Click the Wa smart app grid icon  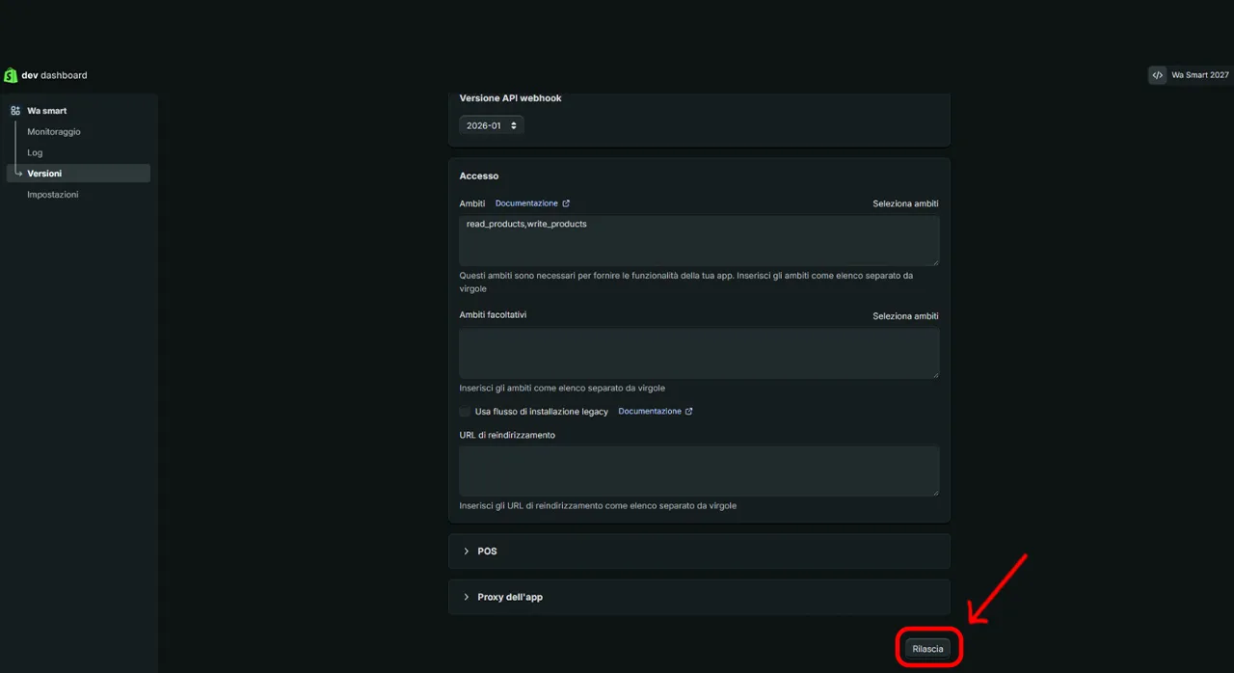pyautogui.click(x=15, y=111)
